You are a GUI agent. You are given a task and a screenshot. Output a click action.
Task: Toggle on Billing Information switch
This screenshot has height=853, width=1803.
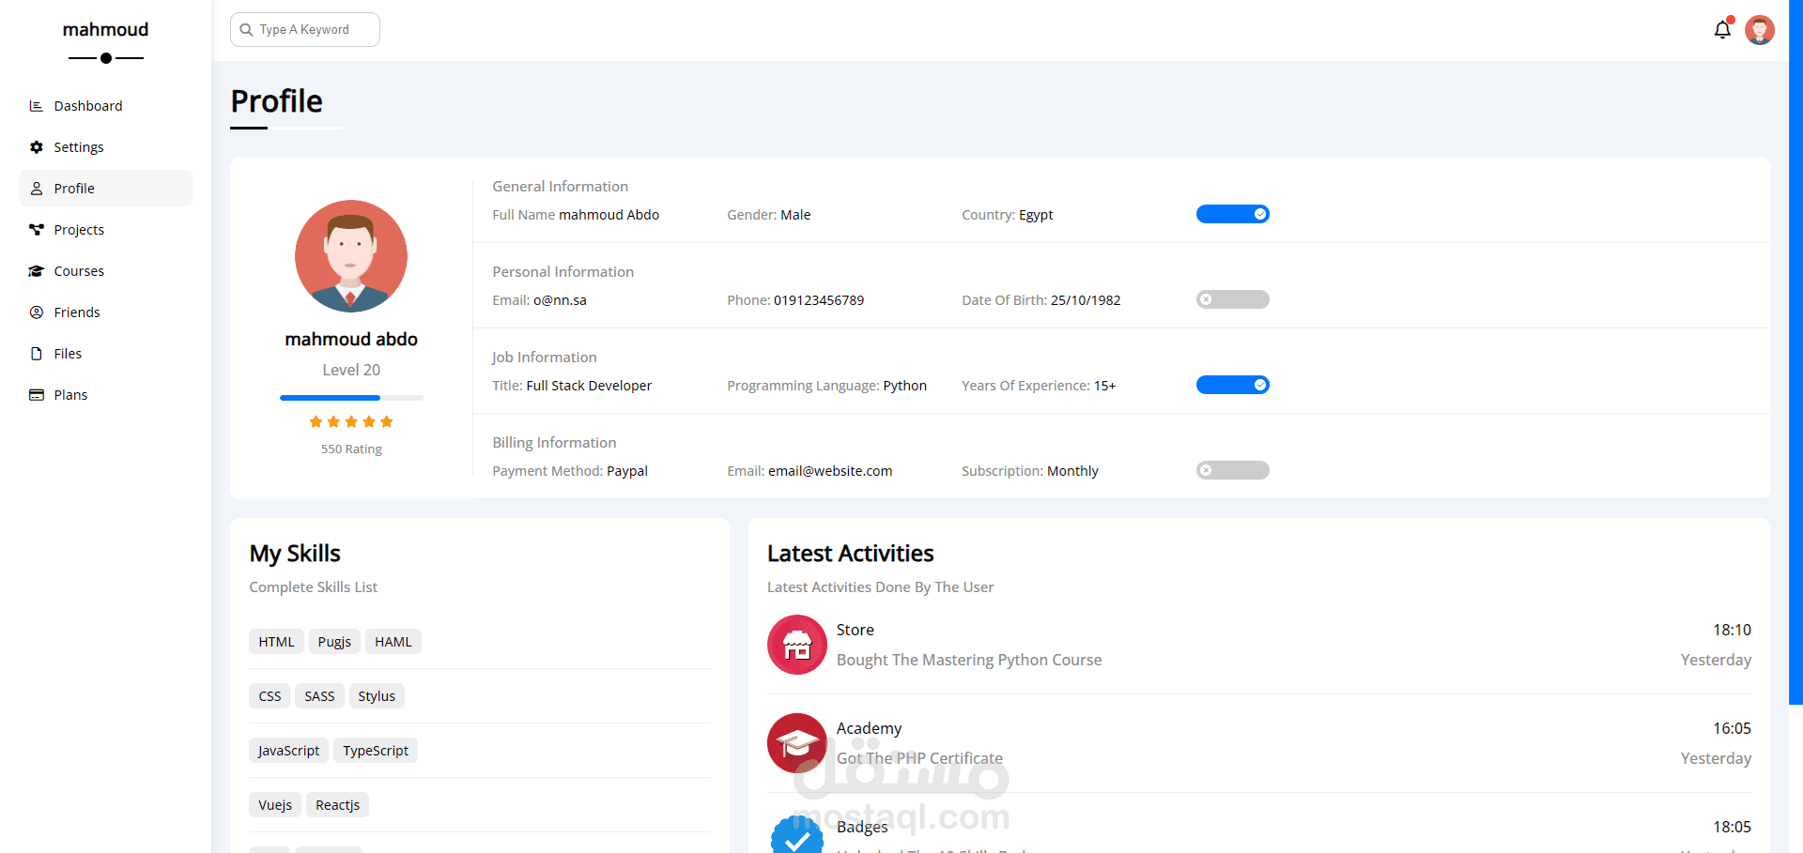tap(1232, 470)
